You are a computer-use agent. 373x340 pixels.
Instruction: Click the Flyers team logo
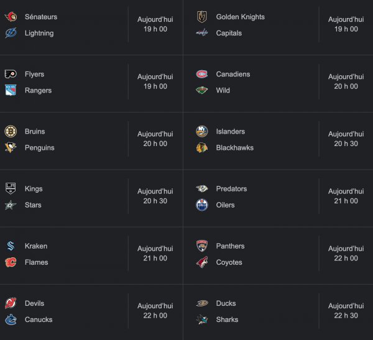(x=11, y=74)
